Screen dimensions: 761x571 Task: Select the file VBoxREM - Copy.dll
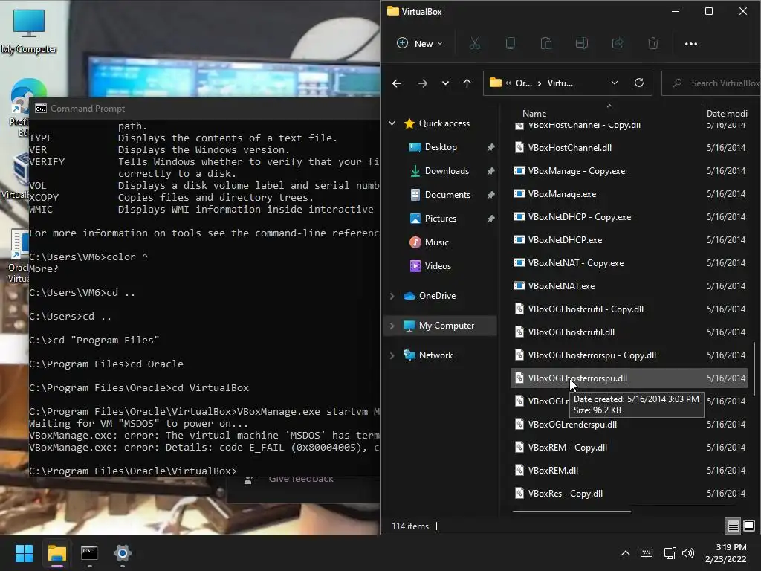(567, 448)
